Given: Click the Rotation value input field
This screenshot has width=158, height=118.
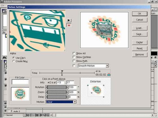Looking at the screenshot, I should tap(73, 87).
